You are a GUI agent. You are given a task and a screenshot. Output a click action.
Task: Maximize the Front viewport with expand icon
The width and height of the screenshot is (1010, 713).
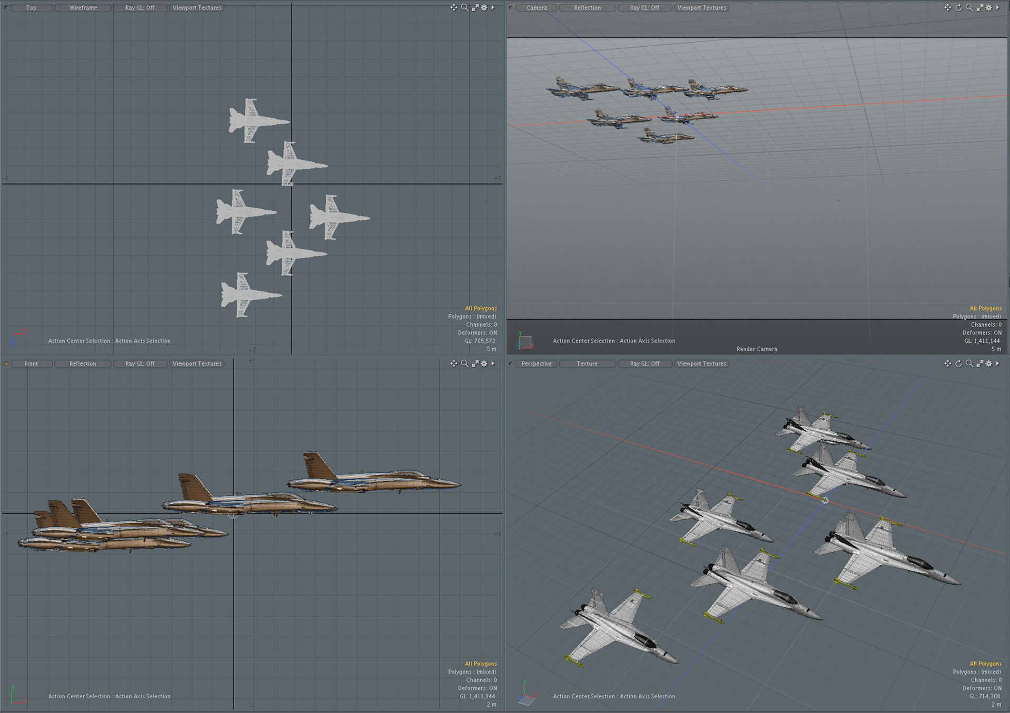(475, 363)
